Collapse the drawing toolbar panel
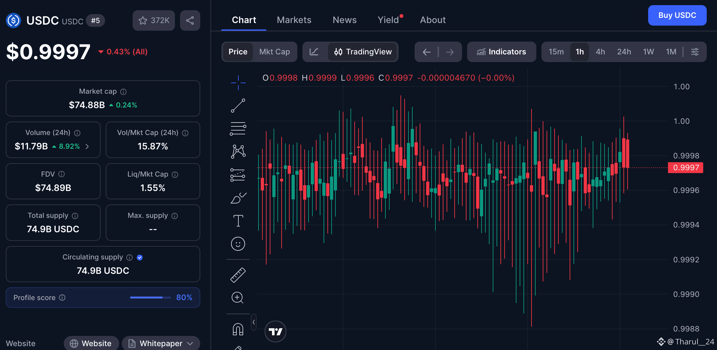Viewport: 717px width, 350px height. point(254,322)
